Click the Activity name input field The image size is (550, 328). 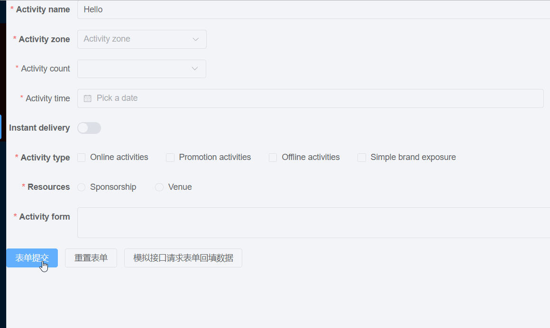(313, 9)
